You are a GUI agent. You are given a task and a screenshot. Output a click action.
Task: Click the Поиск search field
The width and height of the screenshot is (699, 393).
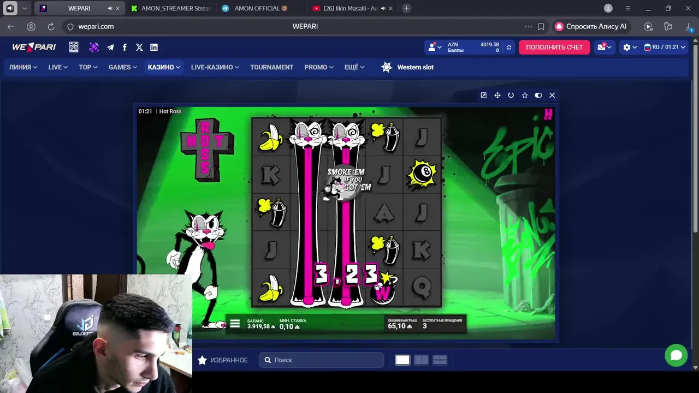tap(322, 360)
